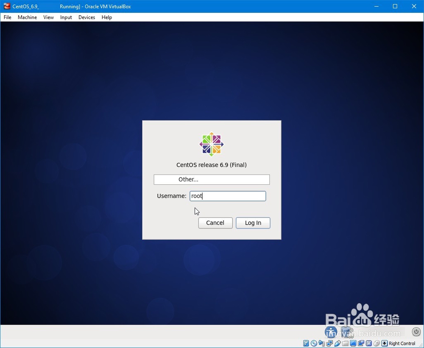The height and width of the screenshot is (348, 424).
Task: Click the VirtualBox icon in the title bar
Action: pos(7,6)
